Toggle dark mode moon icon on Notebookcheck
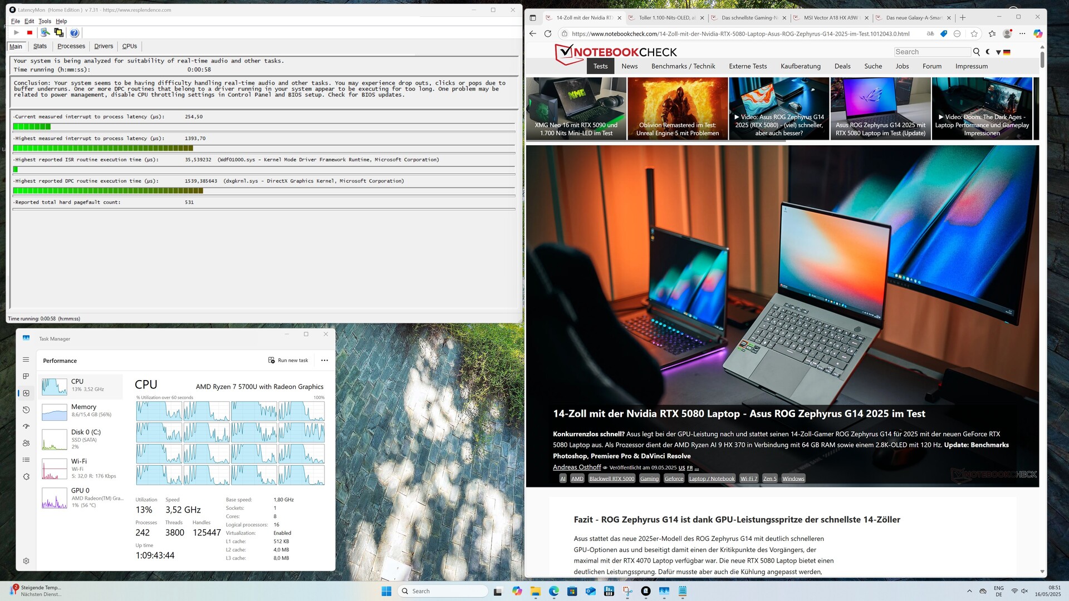Viewport: 1069px width, 601px height. (x=988, y=52)
